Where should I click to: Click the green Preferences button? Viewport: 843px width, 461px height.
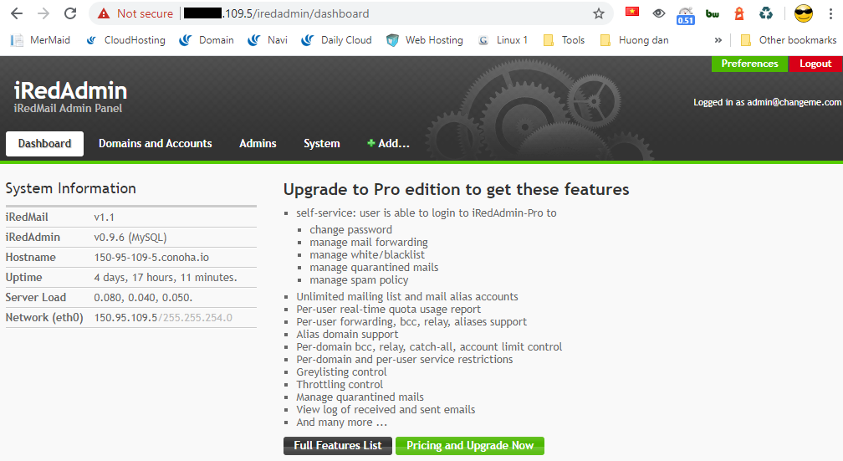pyautogui.click(x=749, y=64)
